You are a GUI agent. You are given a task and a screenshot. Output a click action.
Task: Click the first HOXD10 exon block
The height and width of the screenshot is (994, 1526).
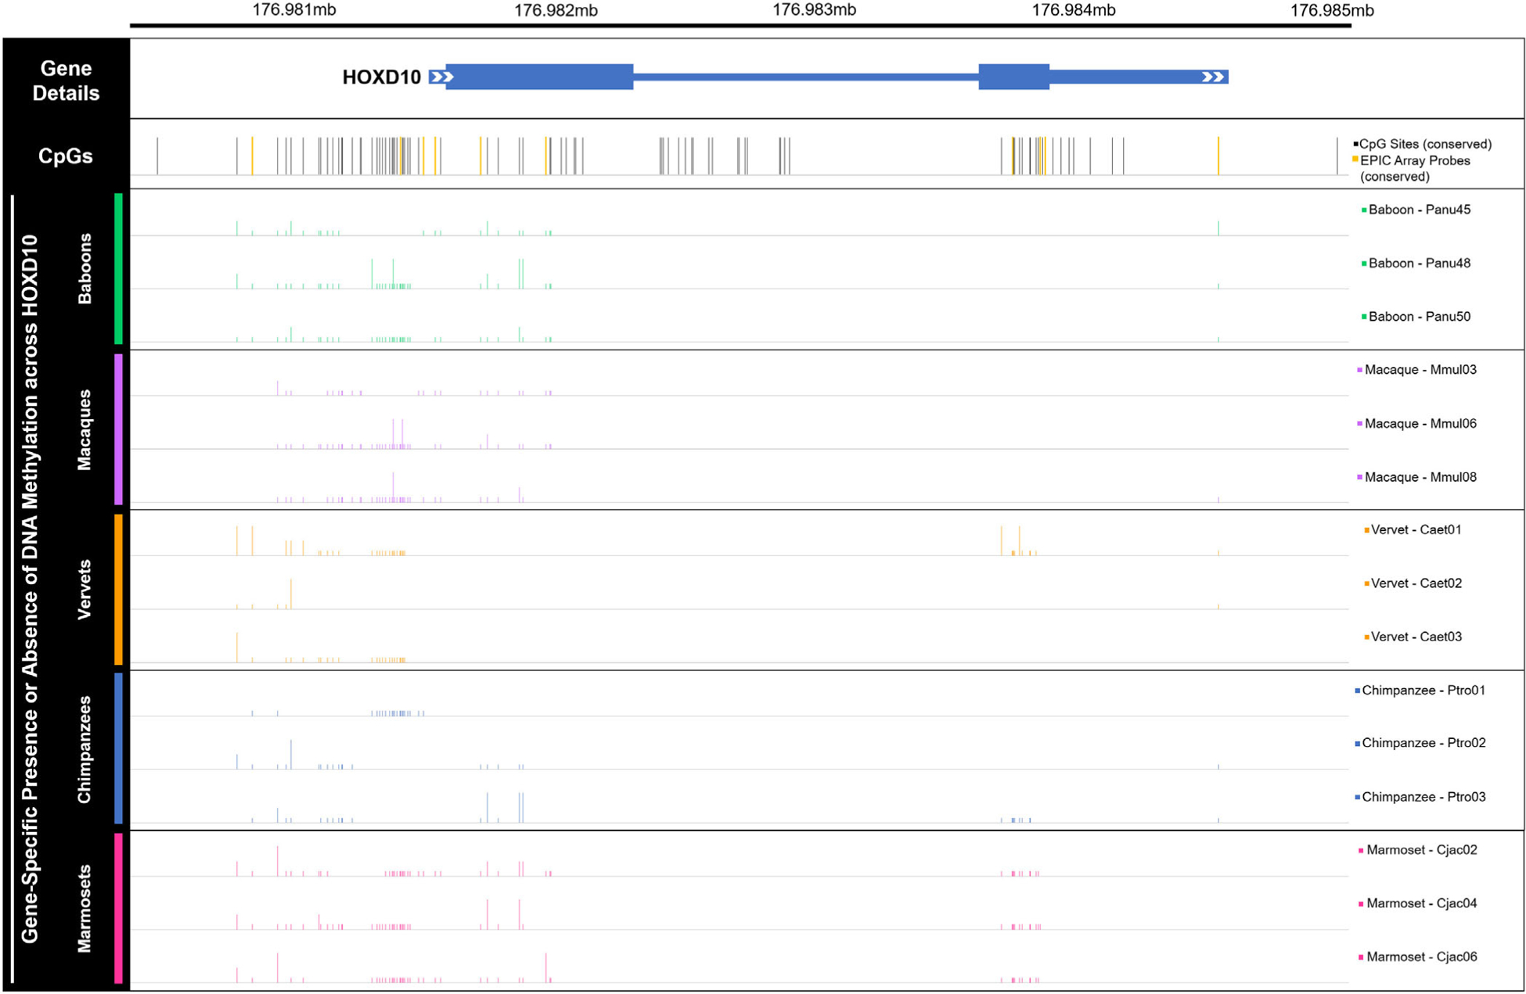(x=539, y=77)
